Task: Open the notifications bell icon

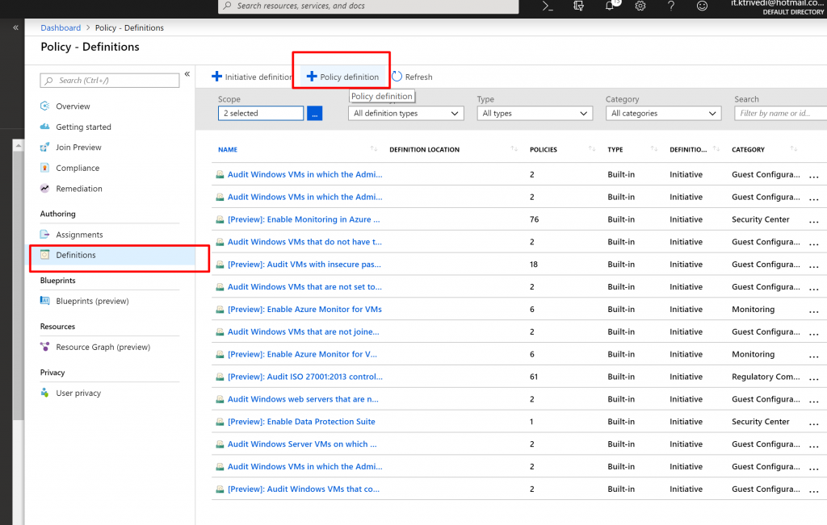Action: tap(610, 6)
